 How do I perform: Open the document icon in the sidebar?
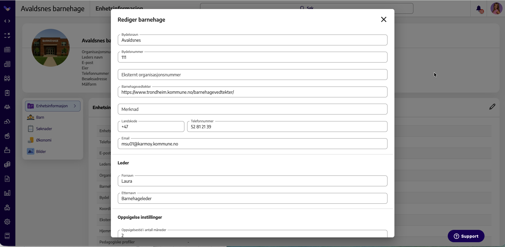[x=7, y=179]
